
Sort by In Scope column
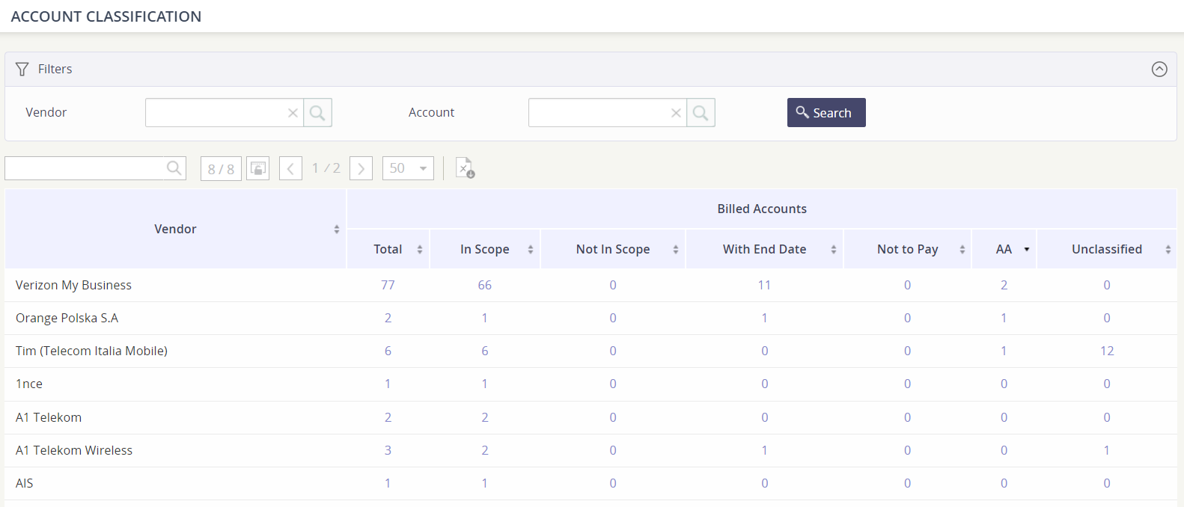point(531,250)
